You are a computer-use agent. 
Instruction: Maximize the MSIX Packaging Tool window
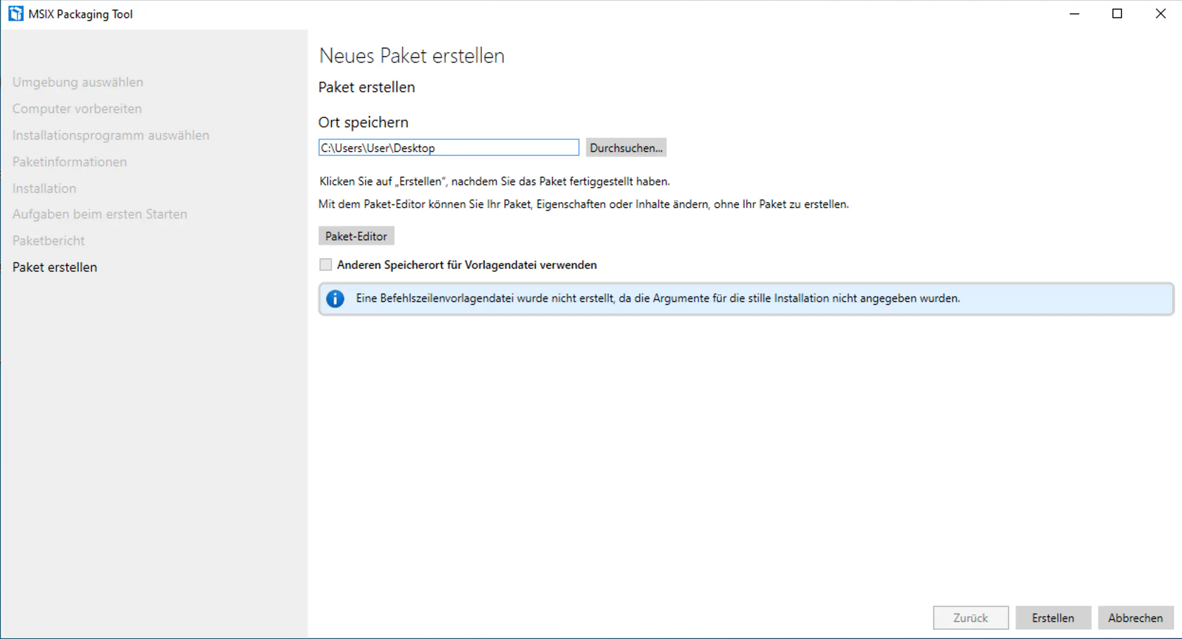tap(1116, 14)
